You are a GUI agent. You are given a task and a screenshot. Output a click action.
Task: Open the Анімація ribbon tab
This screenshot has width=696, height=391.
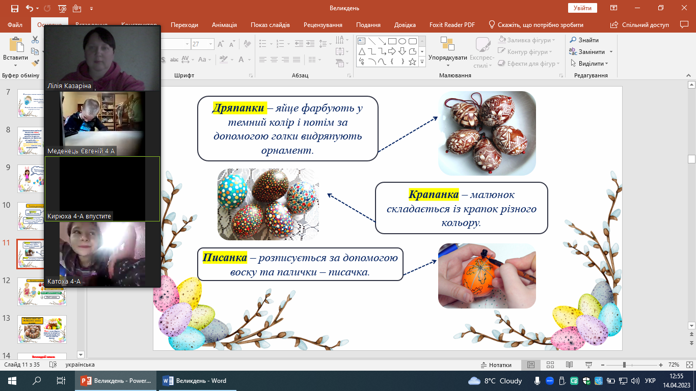224,25
